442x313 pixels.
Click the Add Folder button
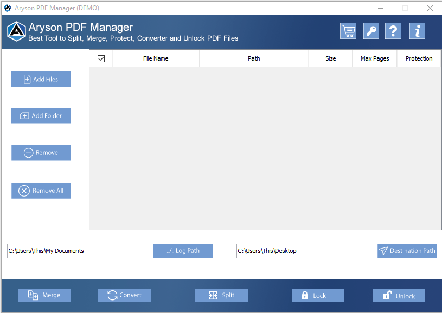click(x=41, y=116)
